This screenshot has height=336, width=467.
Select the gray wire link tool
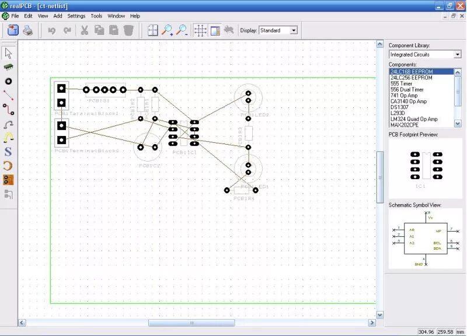(8, 124)
